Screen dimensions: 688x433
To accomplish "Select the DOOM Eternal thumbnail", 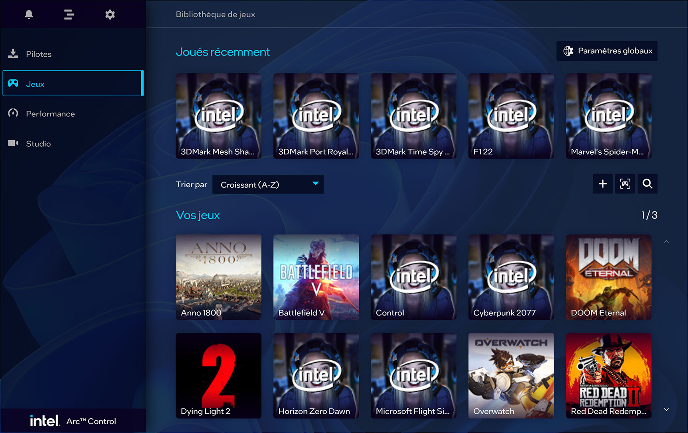I will tap(608, 277).
